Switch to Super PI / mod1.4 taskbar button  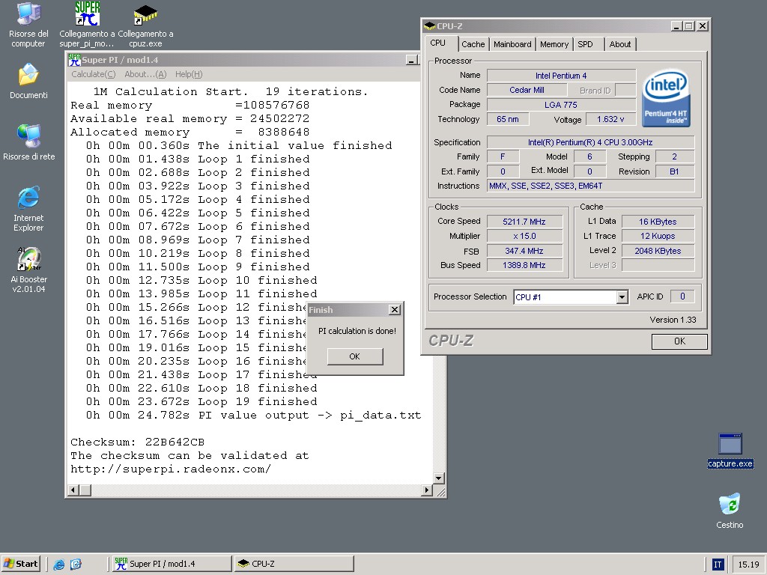(172, 564)
